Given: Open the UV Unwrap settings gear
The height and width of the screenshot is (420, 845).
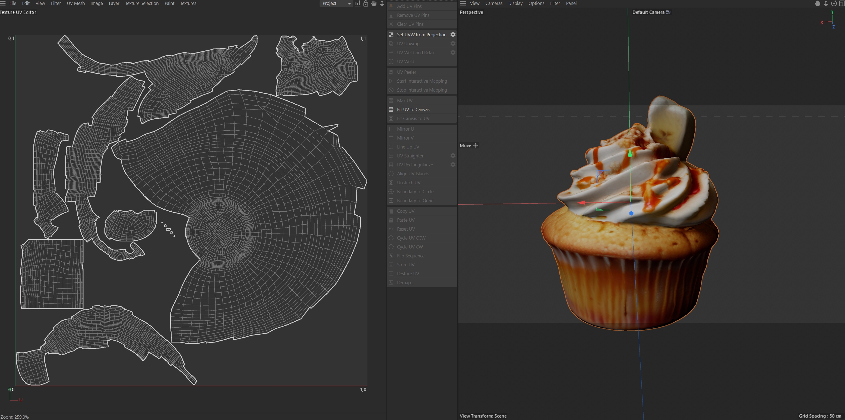Looking at the screenshot, I should tap(453, 43).
